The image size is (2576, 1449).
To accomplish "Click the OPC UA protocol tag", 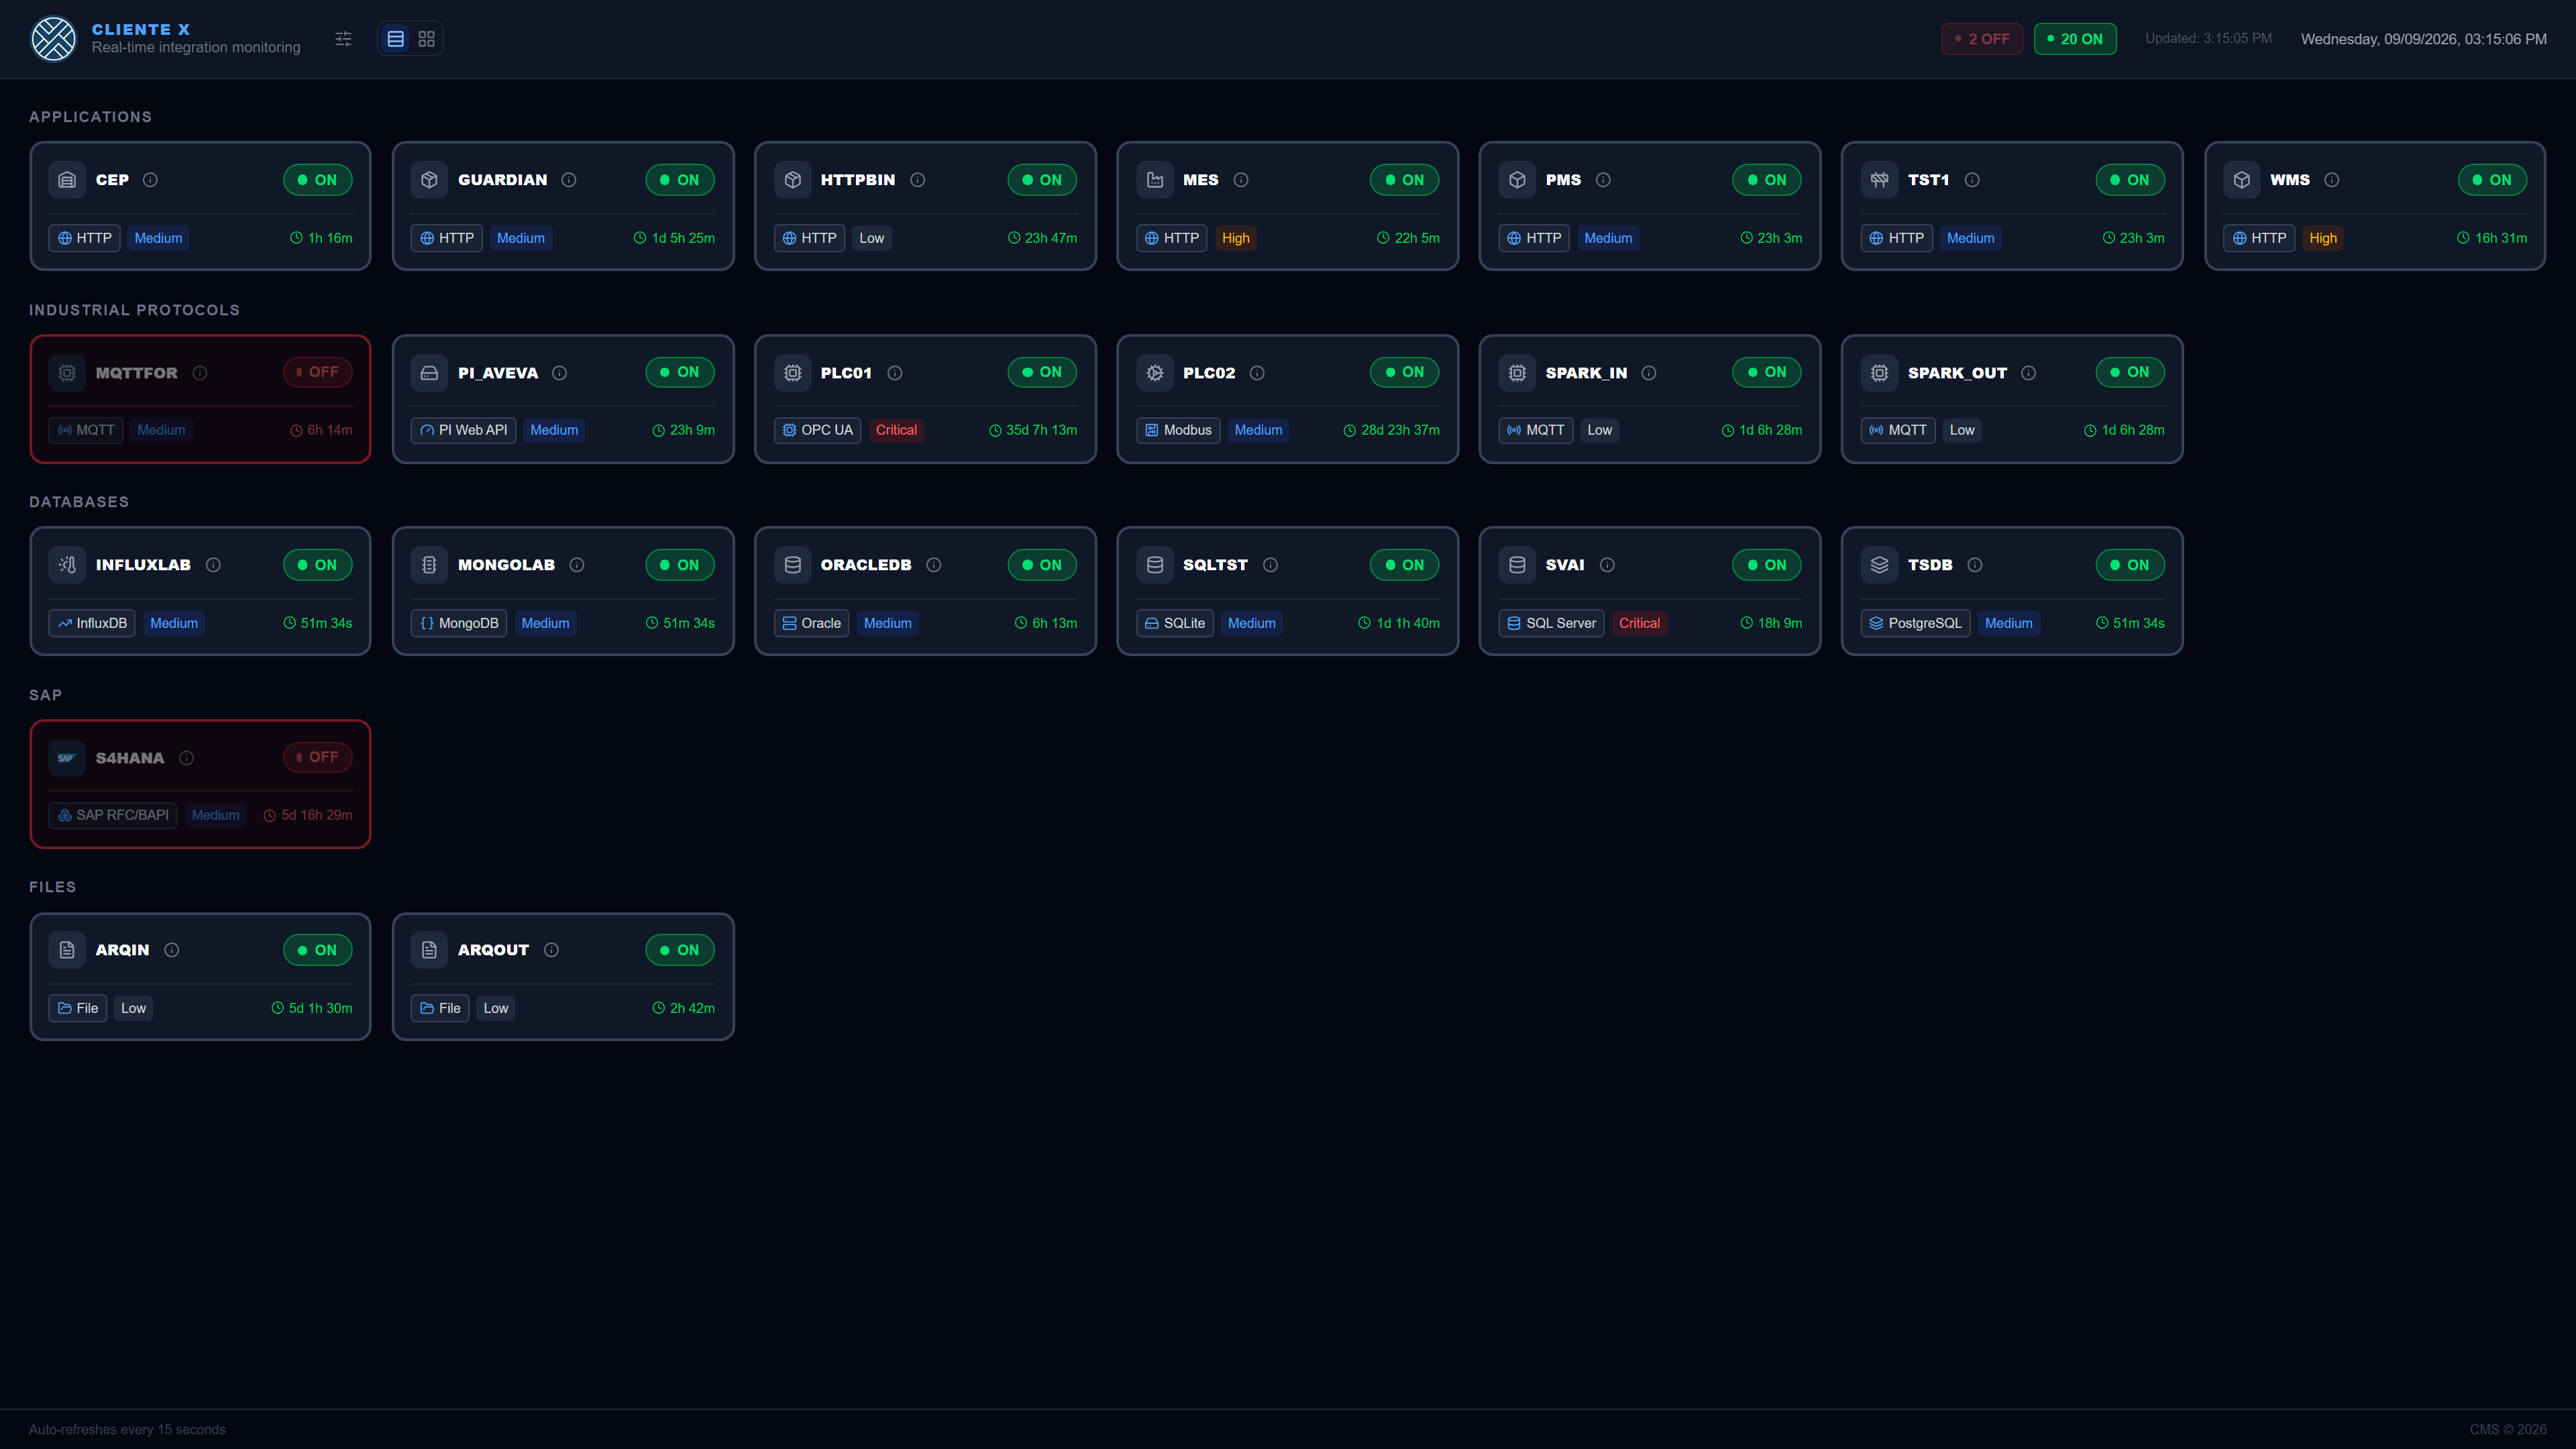I will [x=818, y=430].
